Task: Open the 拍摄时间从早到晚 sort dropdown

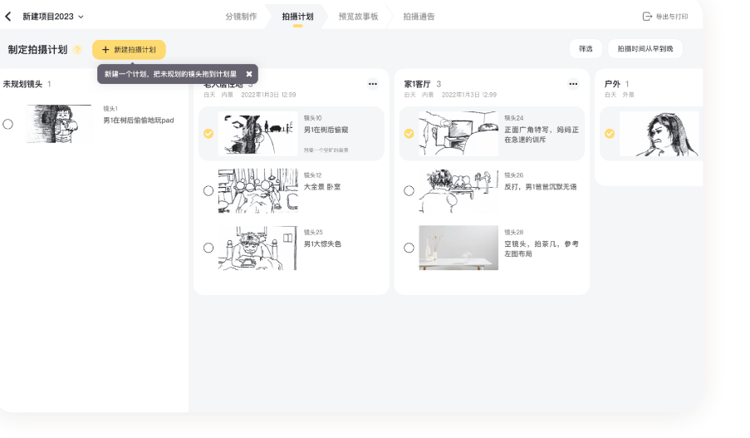Action: click(645, 49)
